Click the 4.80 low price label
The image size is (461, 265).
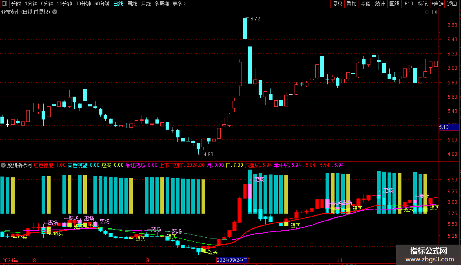[x=208, y=154]
